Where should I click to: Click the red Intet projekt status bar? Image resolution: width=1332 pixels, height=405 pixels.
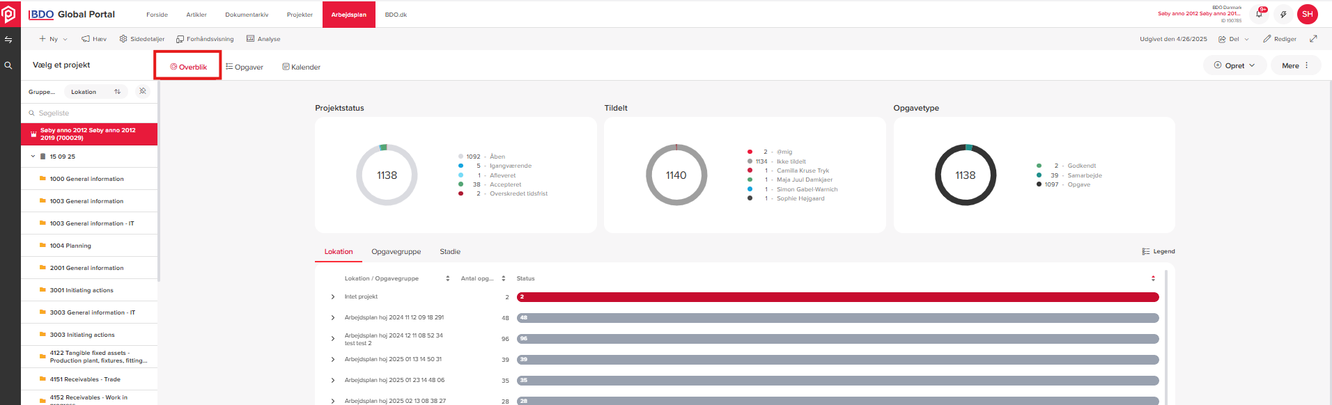837,297
